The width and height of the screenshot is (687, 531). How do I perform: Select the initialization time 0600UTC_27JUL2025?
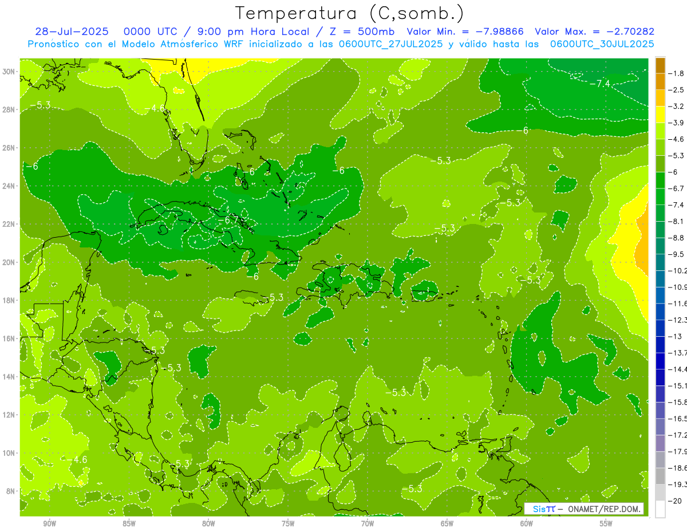coord(390,44)
